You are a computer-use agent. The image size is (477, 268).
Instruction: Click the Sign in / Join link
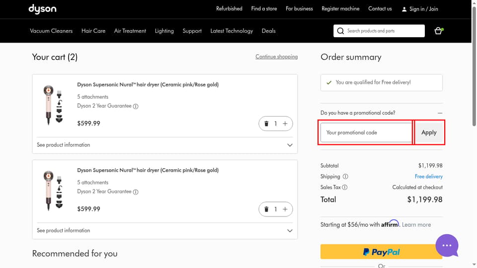[x=424, y=9]
